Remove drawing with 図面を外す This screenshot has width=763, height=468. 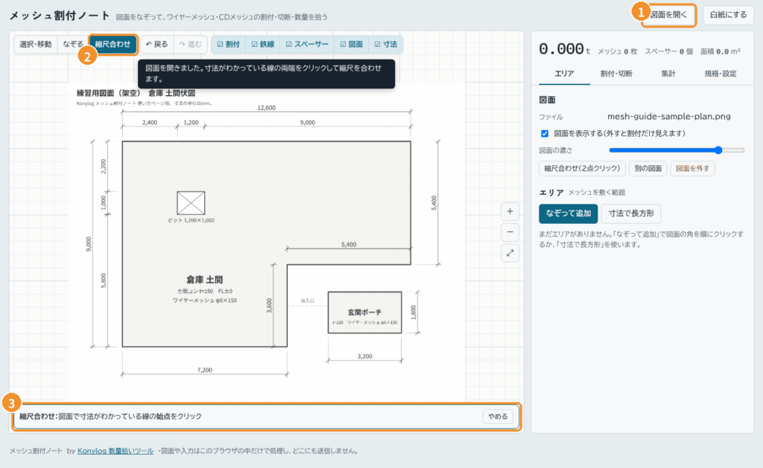tap(692, 169)
